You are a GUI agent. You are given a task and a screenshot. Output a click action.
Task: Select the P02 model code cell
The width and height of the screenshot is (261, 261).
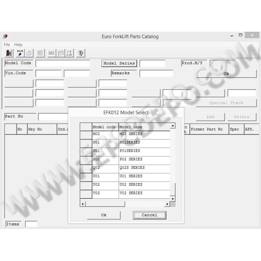click(x=106, y=161)
